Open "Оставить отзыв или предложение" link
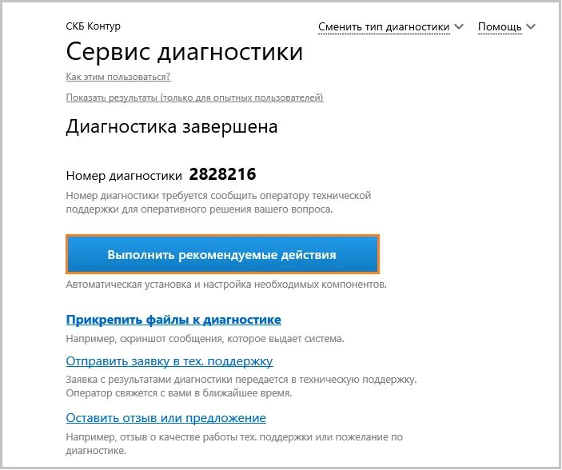 click(166, 418)
